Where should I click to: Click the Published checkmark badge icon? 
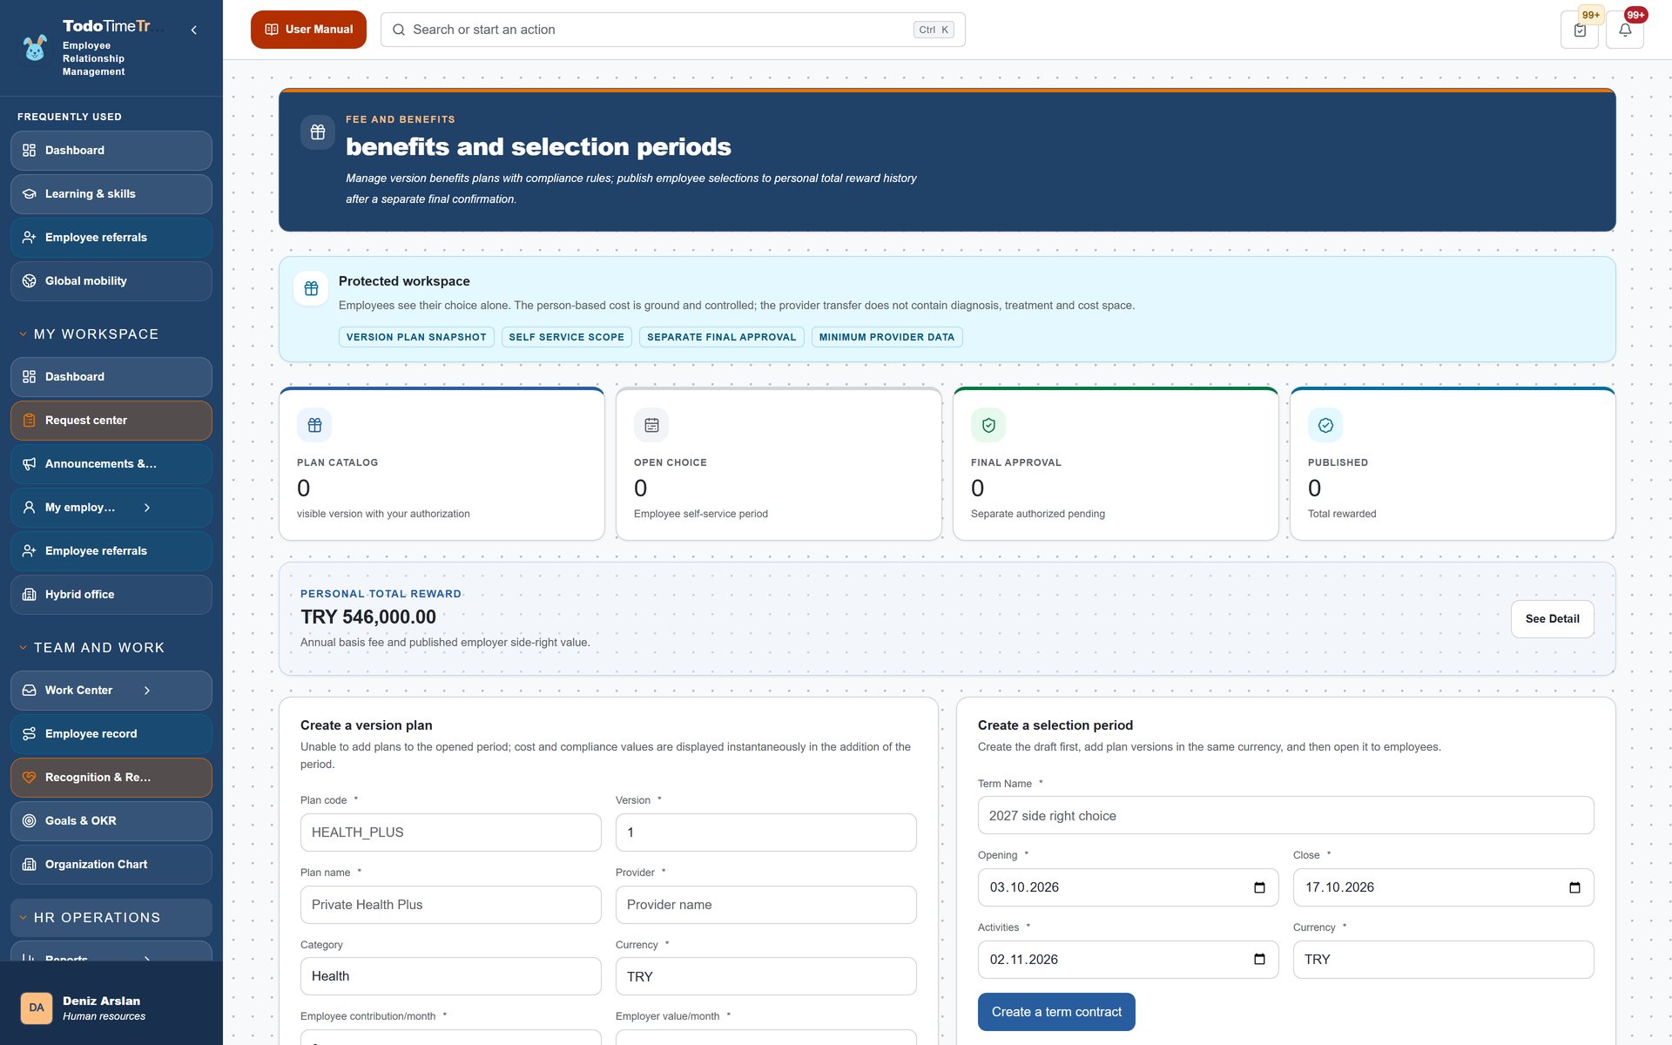(x=1325, y=425)
